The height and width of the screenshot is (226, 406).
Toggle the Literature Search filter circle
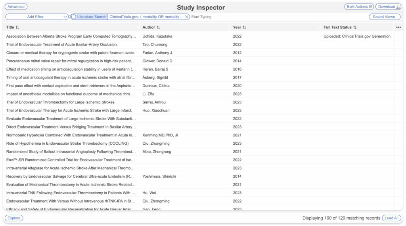coord(74,17)
